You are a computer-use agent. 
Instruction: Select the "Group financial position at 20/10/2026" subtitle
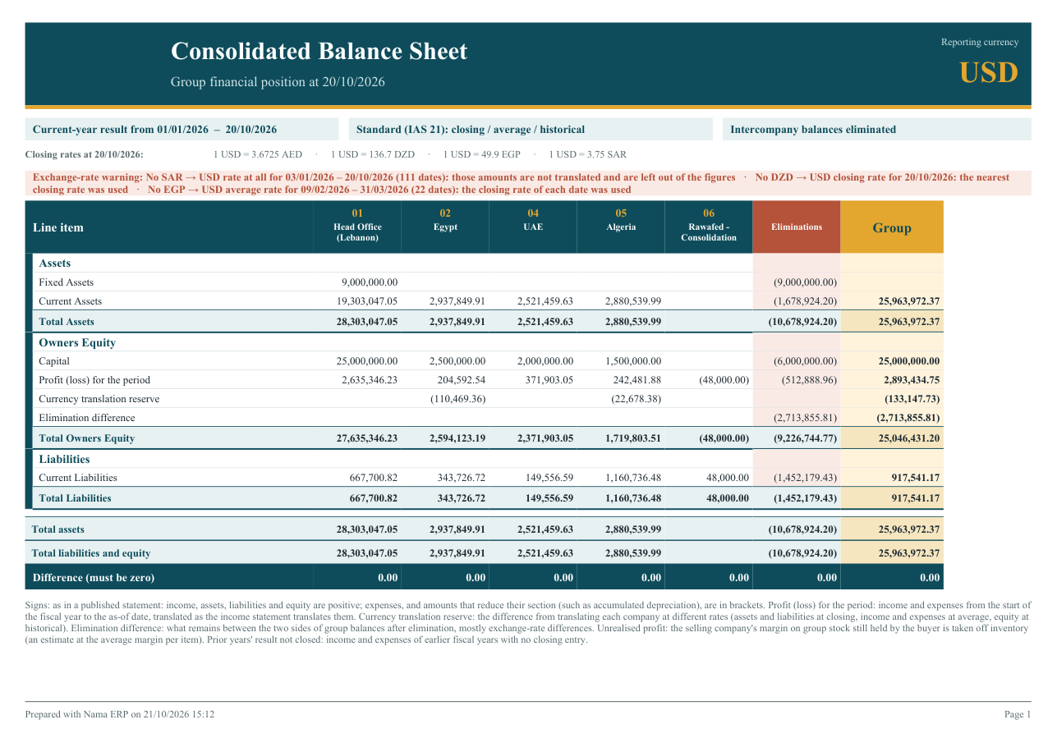(x=278, y=82)
